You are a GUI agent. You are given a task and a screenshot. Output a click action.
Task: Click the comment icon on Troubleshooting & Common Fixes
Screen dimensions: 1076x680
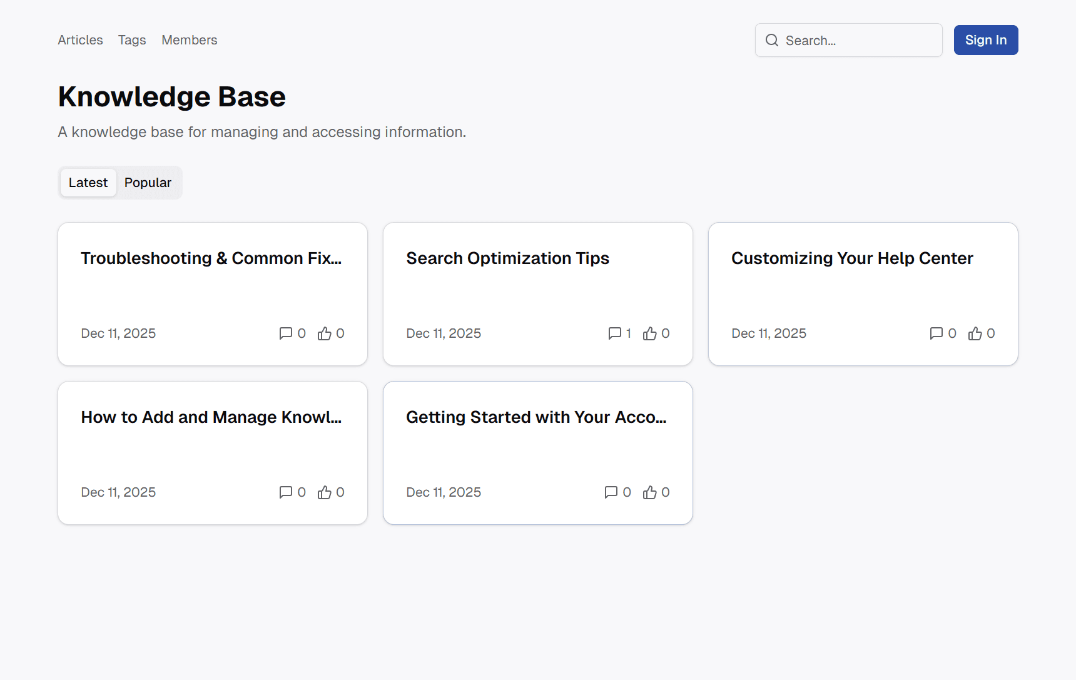[x=287, y=333]
